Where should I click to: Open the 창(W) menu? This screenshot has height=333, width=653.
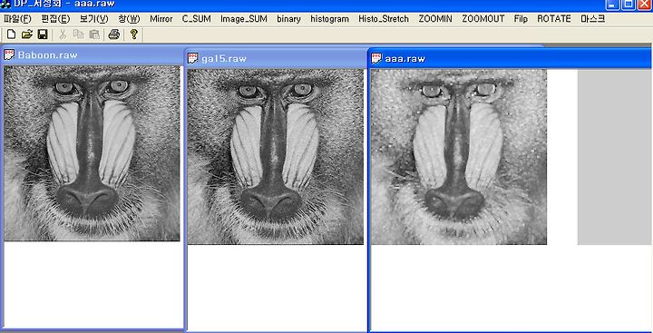[129, 19]
